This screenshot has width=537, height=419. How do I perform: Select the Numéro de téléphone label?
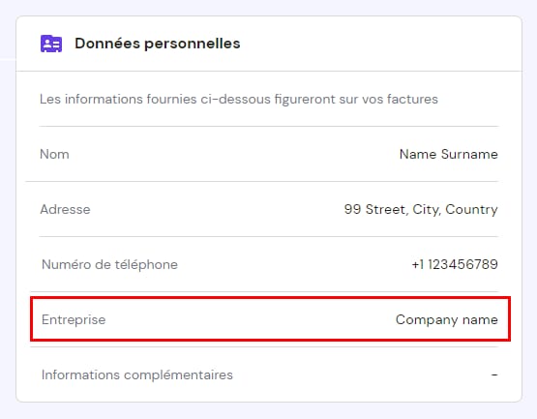pos(109,264)
